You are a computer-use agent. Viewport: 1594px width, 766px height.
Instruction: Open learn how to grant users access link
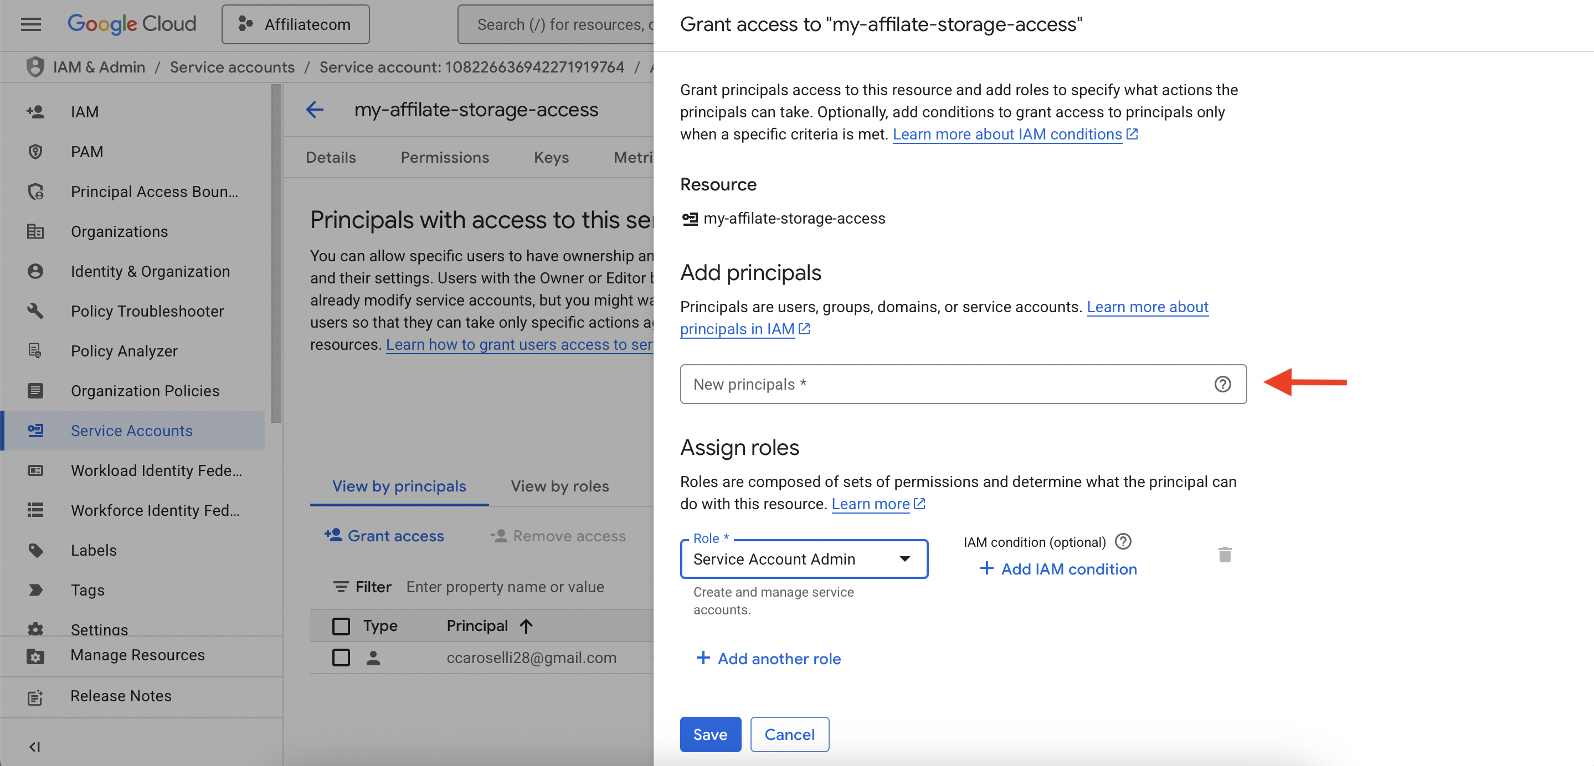[x=518, y=344]
